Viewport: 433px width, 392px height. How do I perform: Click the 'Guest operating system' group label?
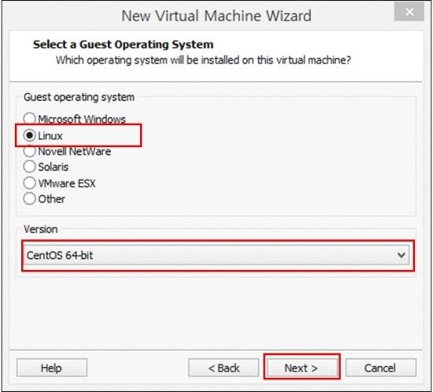click(79, 97)
